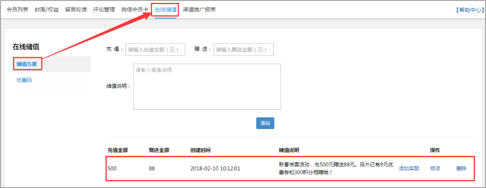The width and height of the screenshot is (486, 188).
Task: Open the 会员列表 tab
Action: tap(18, 9)
